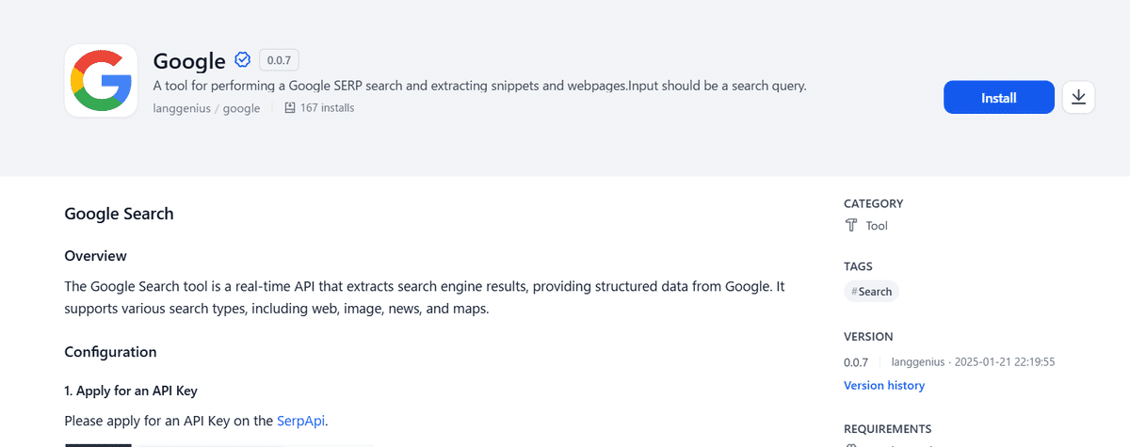Click the 0.0.7 version badge in header
The image size is (1130, 447).
(x=279, y=60)
